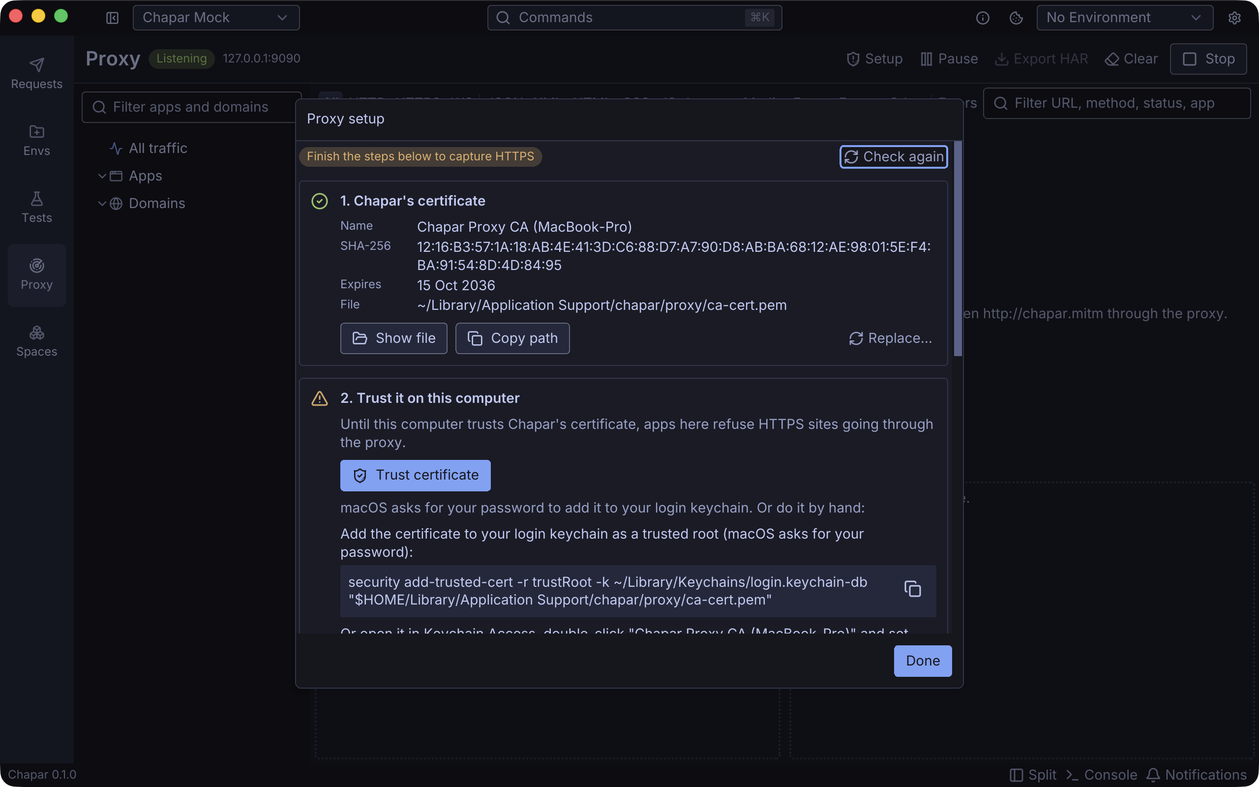This screenshot has height=787, width=1259.
Task: Click the Chapar Proxy CA (MacBook-Pro) name
Action: tap(524, 227)
